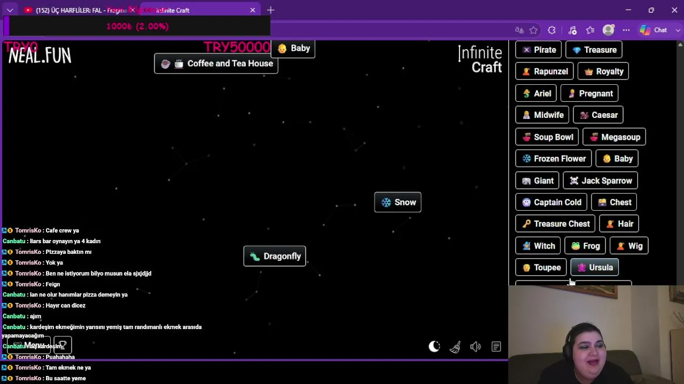Open the notes list icon on the canvas
Screen dimensions: 684x384
pos(496,347)
